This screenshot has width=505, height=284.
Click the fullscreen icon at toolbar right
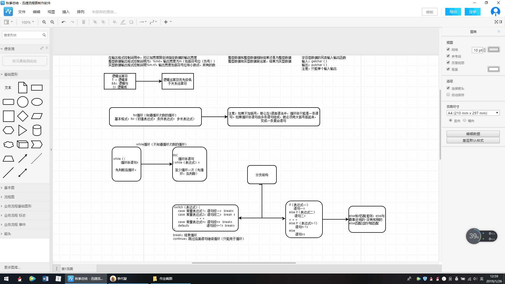tap(496, 22)
